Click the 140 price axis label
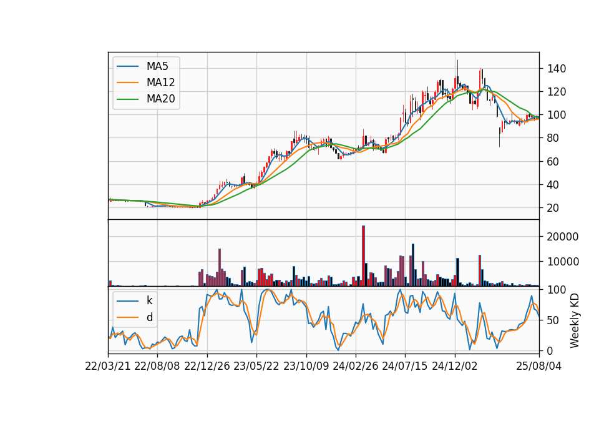 (557, 69)
